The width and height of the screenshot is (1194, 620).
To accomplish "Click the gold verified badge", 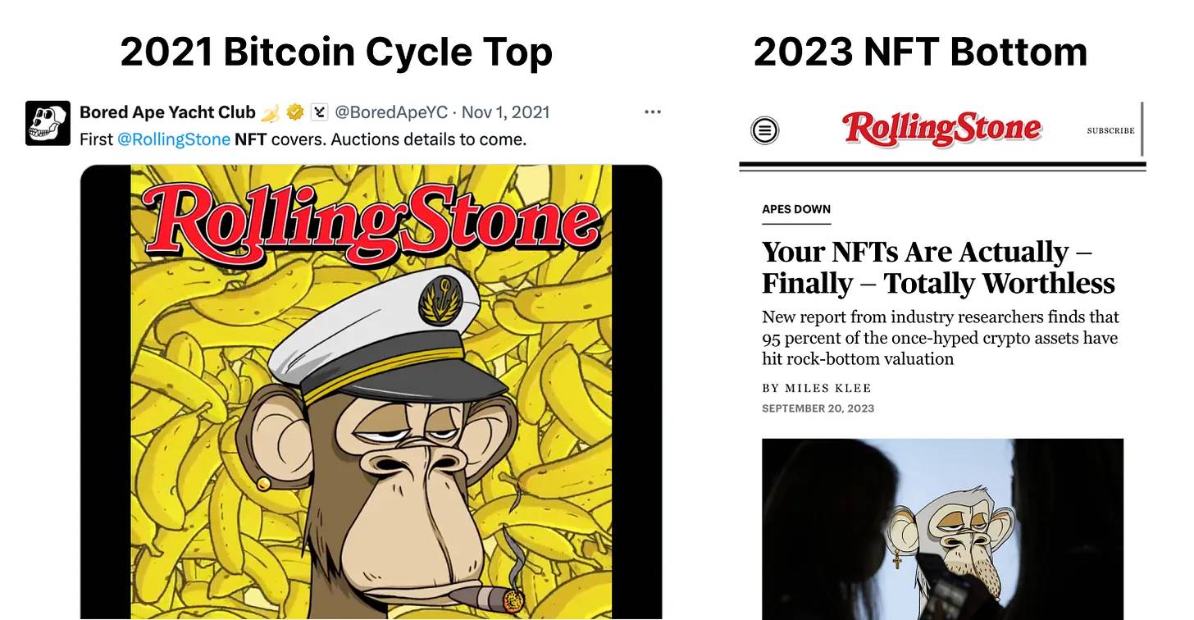I will 295,112.
